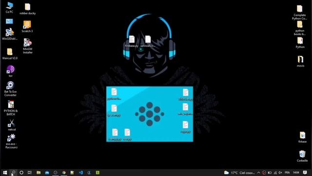Viewport: 312px width, 176px height.
Task: Open the red circular tray icon
Action: 264,173
